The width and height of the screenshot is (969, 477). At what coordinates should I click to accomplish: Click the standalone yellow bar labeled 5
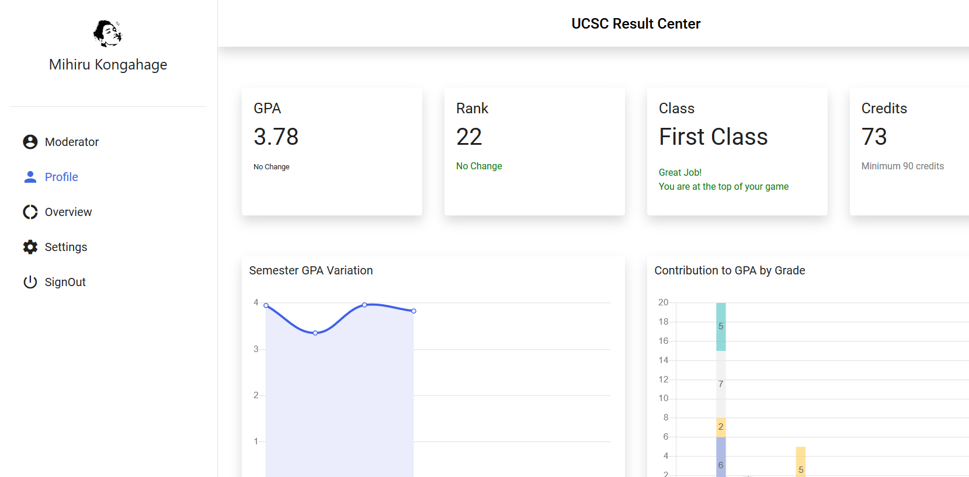(801, 462)
